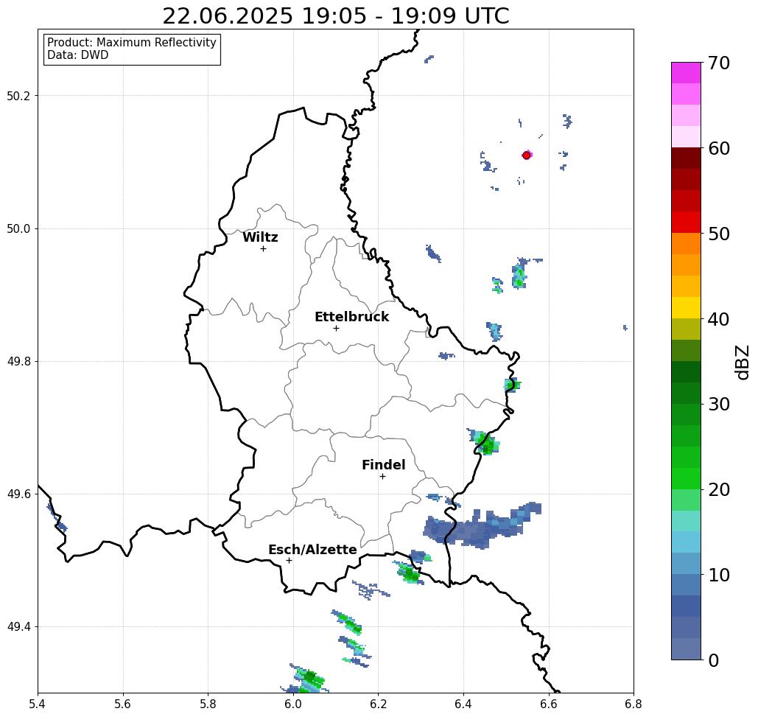Click the colorbar label 0
758x717 pixels.
(x=714, y=660)
